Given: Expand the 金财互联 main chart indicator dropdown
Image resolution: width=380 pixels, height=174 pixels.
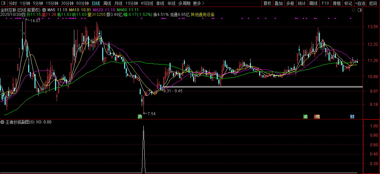Looking at the screenshot, I should [x=43, y=10].
